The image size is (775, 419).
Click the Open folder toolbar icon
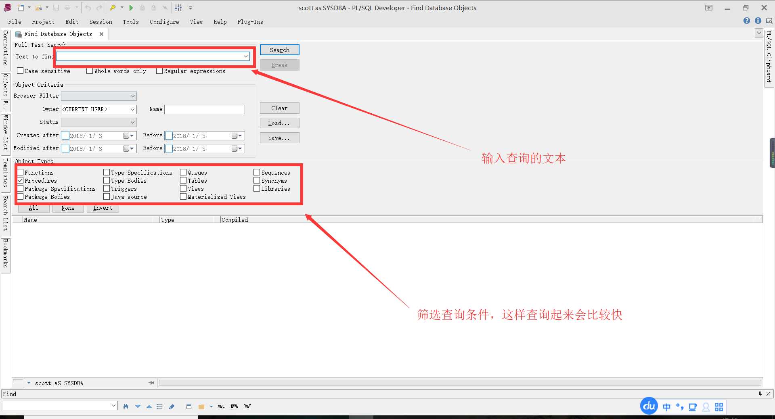coord(38,8)
